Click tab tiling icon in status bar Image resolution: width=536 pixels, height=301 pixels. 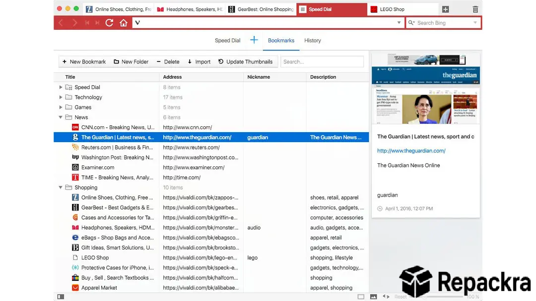click(x=361, y=297)
